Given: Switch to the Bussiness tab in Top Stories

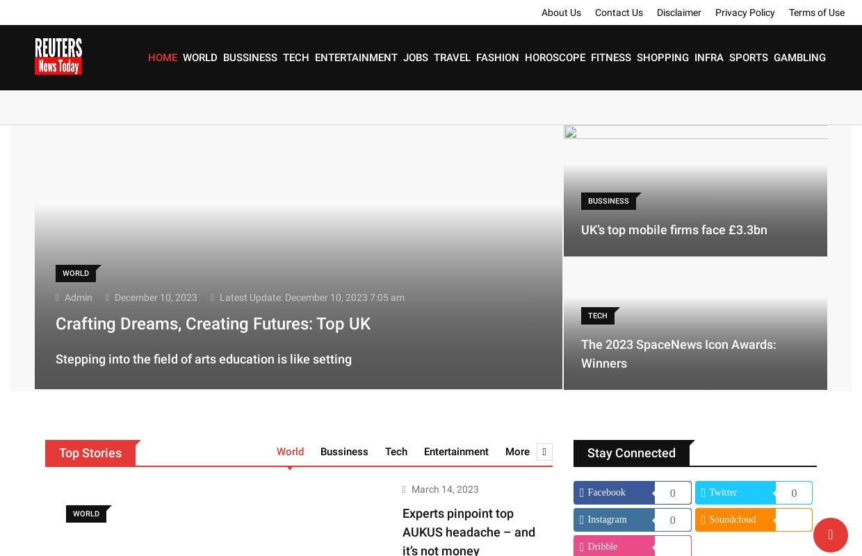Looking at the screenshot, I should [x=344, y=452].
